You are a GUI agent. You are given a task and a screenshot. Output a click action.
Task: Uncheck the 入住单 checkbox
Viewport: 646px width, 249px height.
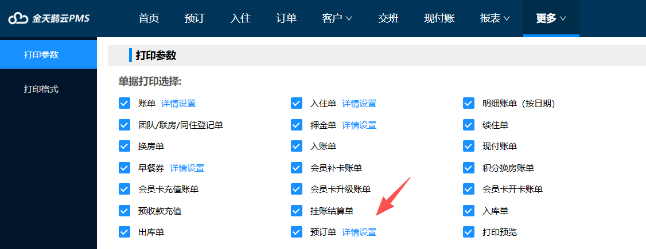pos(297,103)
